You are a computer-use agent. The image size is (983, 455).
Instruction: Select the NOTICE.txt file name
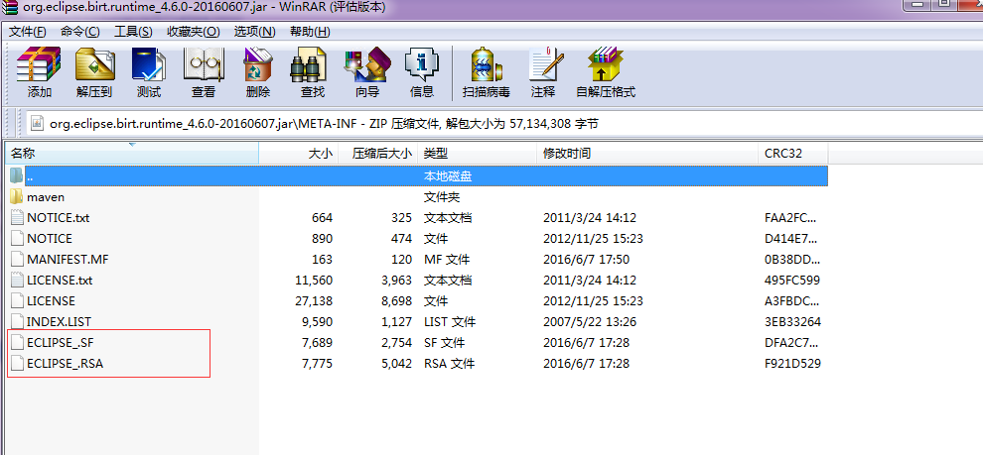pyautogui.click(x=59, y=218)
